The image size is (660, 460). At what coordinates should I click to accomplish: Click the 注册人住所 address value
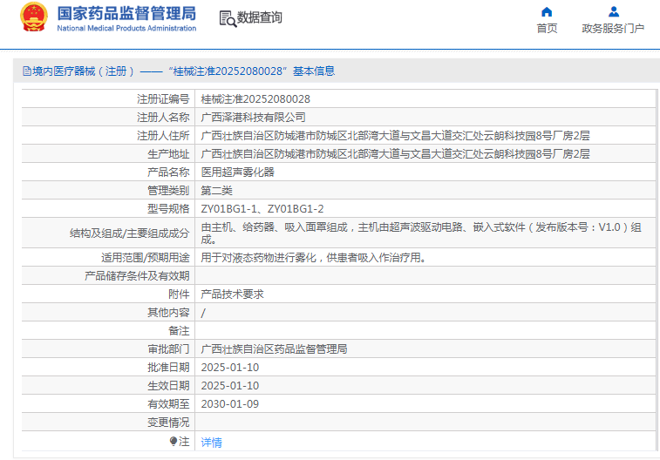click(395, 136)
